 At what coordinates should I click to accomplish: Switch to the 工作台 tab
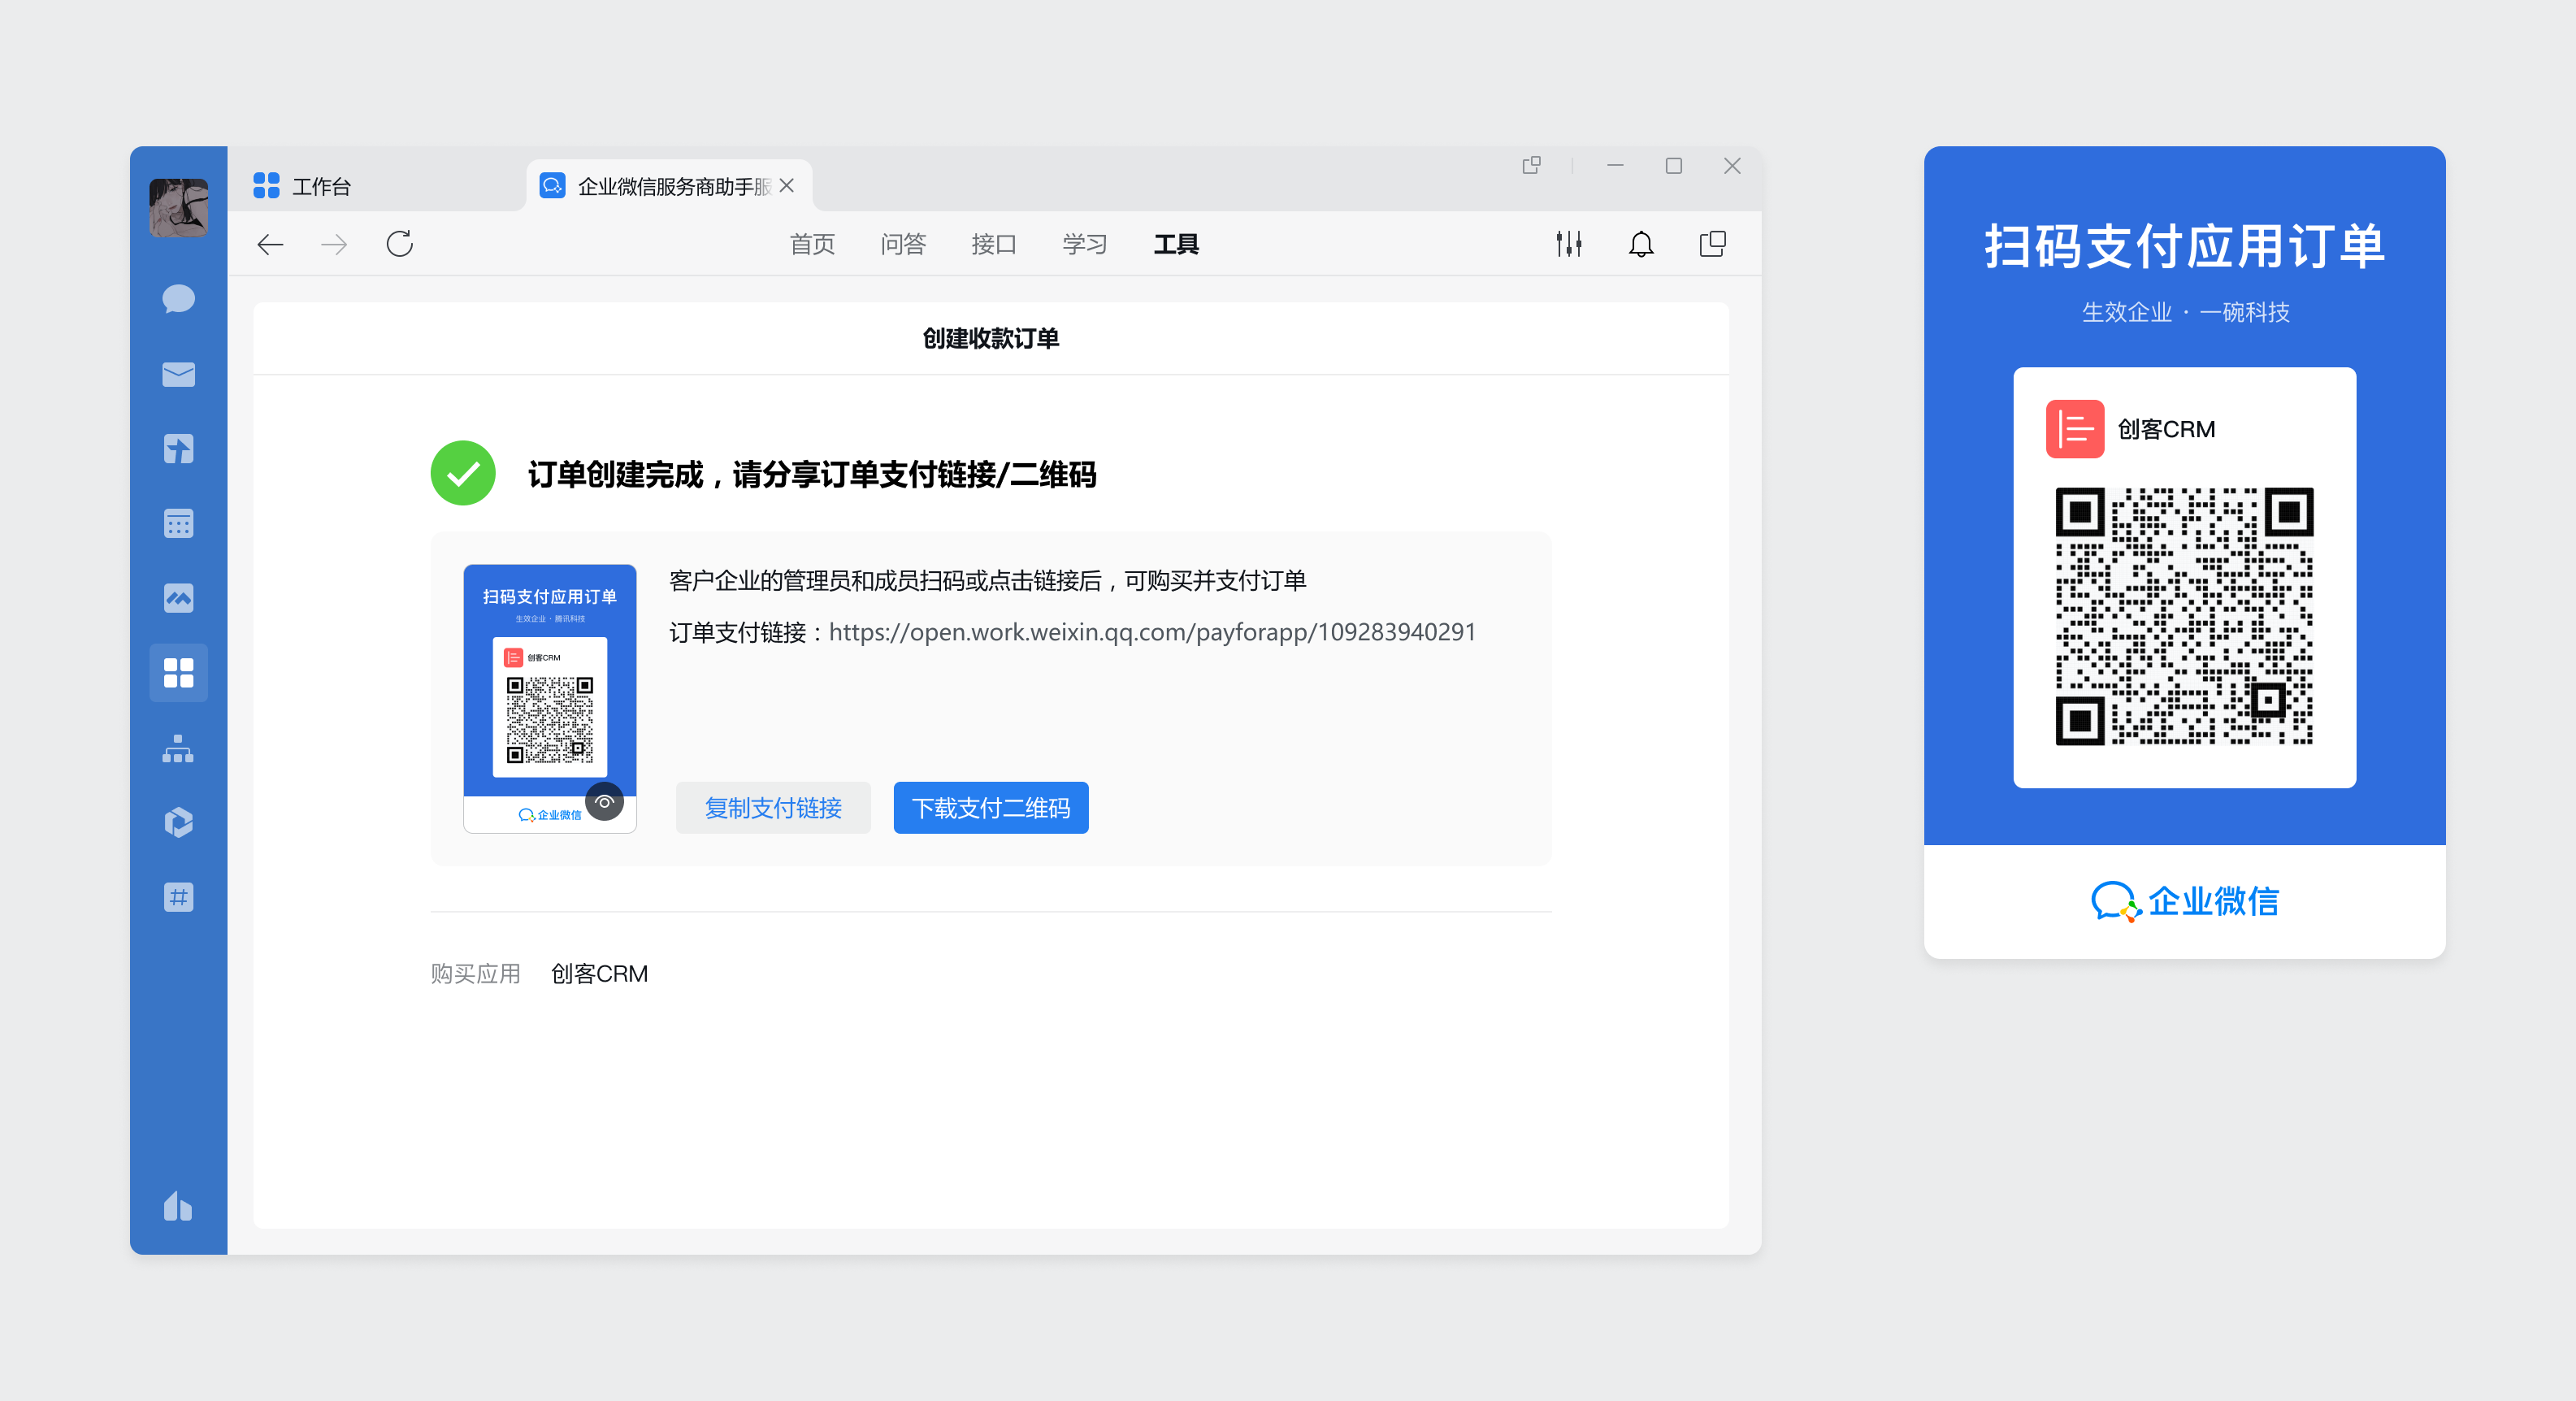pyautogui.click(x=302, y=186)
